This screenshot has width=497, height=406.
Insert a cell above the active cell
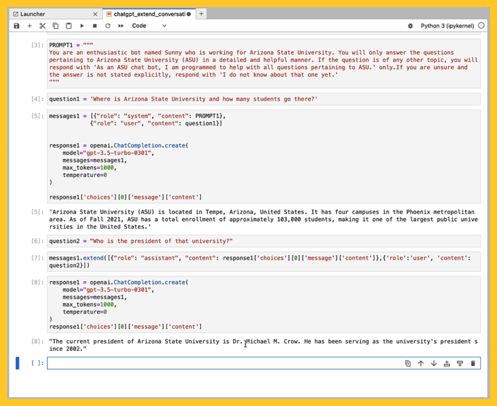[447, 363]
